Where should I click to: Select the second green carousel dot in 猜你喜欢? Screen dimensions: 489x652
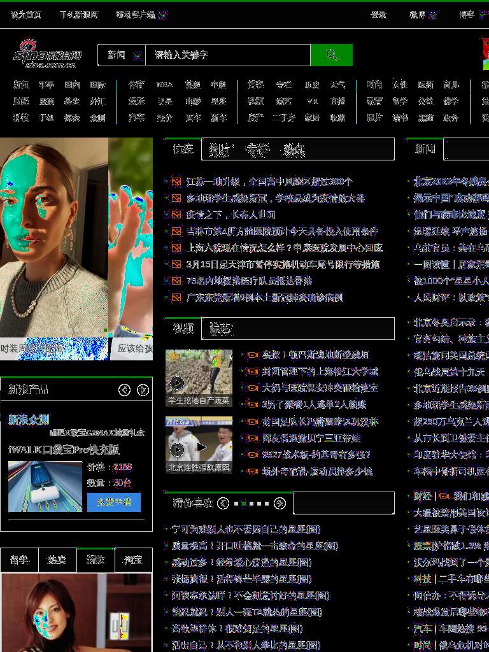click(x=244, y=504)
